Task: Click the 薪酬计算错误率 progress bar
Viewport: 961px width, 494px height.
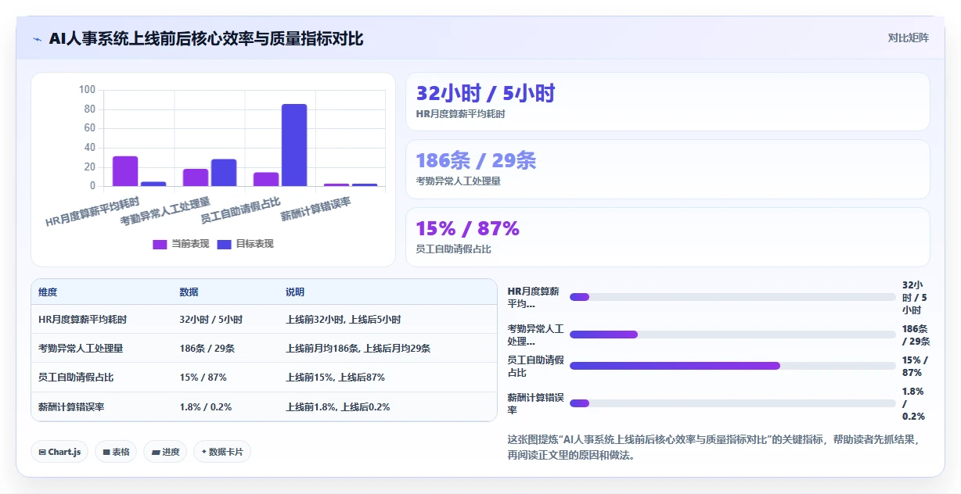Action: pos(732,403)
